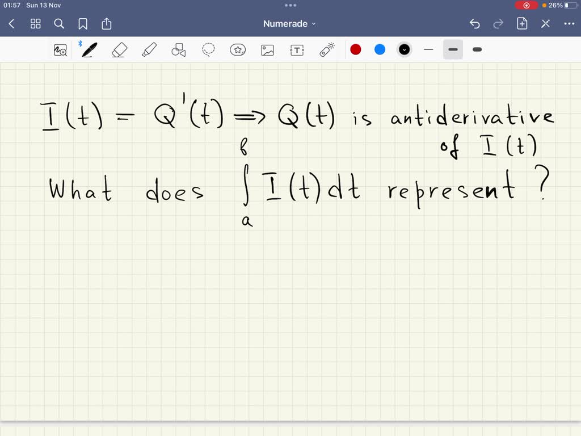Viewport: 581px width, 436px height.
Task: Select the red color swatch
Action: (x=356, y=49)
